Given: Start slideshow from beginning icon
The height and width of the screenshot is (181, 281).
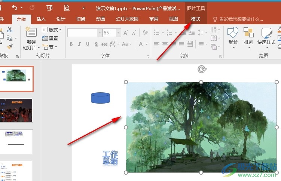Looking at the screenshot, I should [49, 8].
